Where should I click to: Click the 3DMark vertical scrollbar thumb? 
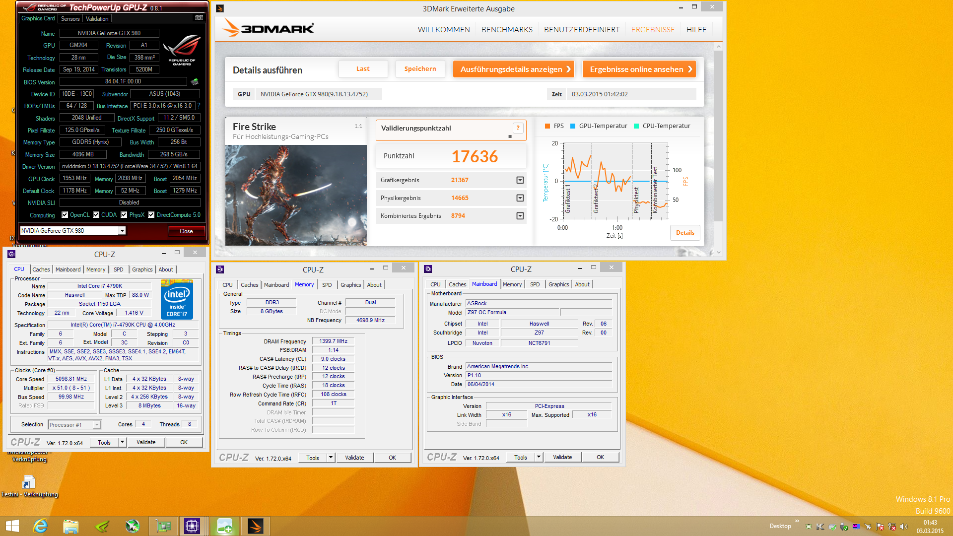coord(718,135)
